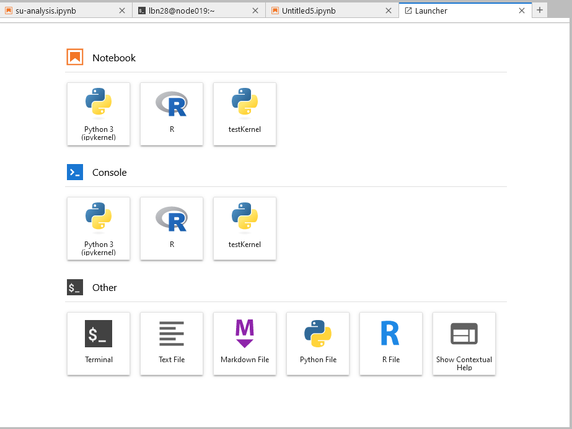Click the orange Notebook section icon
572x429 pixels.
[x=75, y=57]
